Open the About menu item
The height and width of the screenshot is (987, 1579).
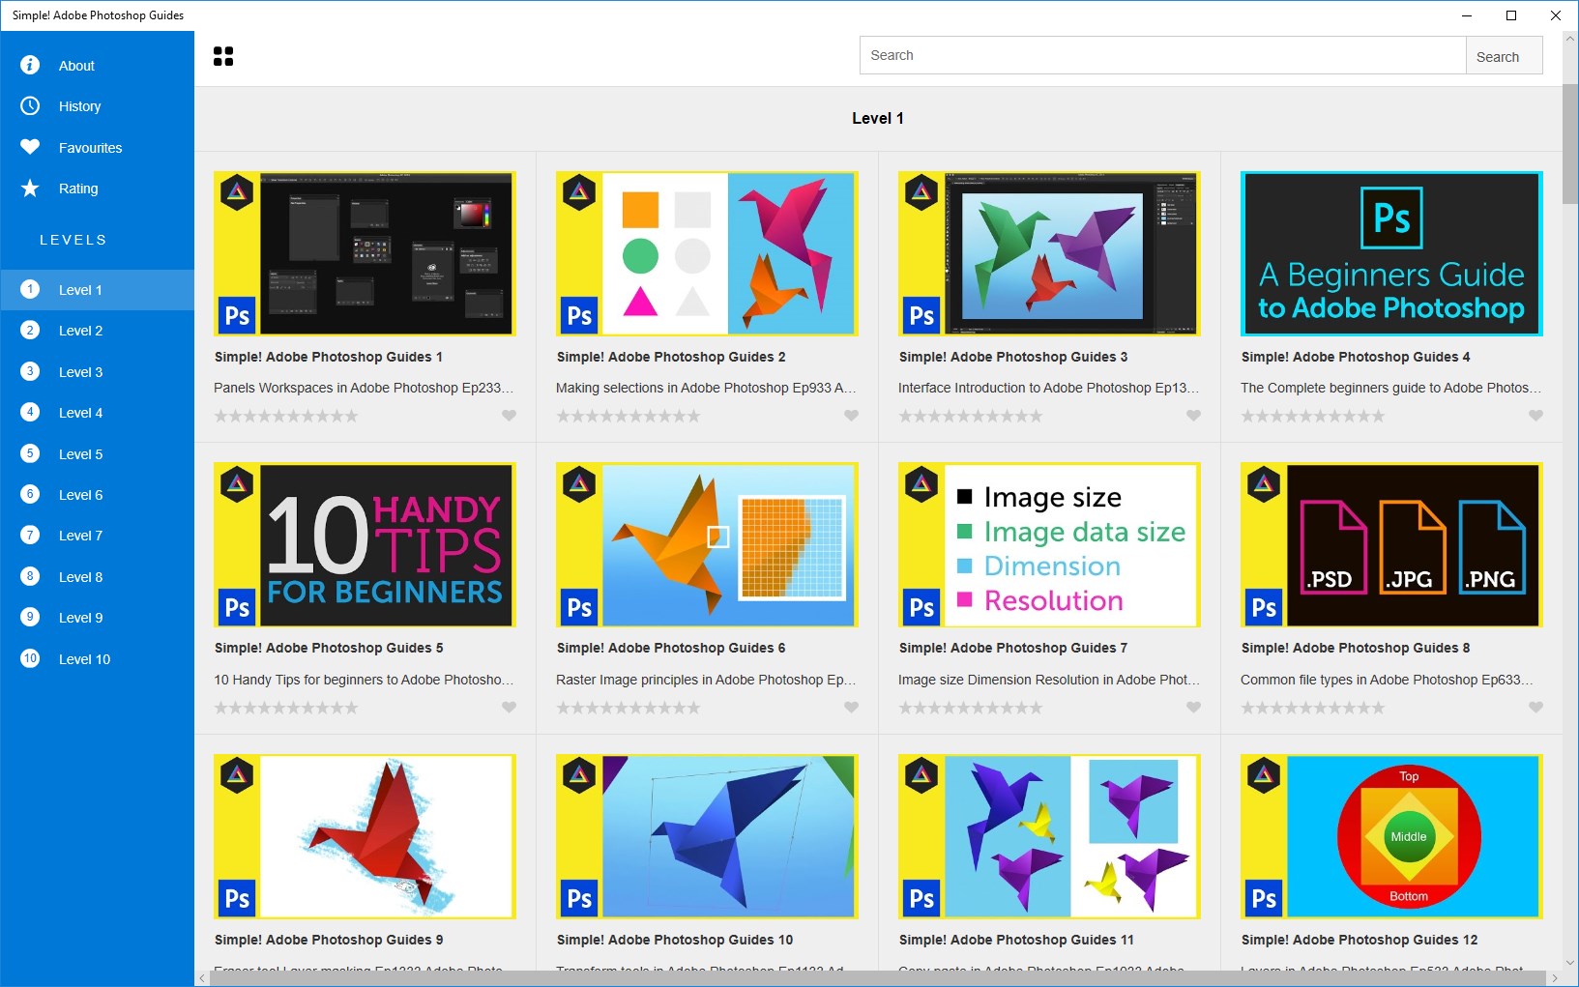pyautogui.click(x=97, y=66)
